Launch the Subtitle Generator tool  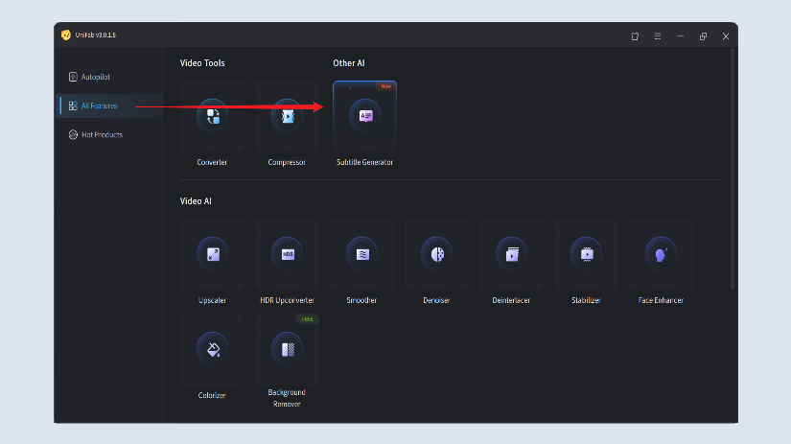364,117
